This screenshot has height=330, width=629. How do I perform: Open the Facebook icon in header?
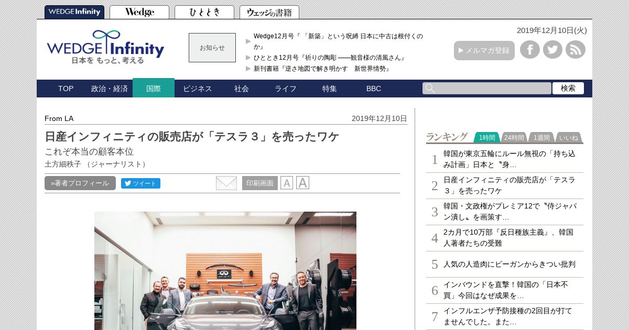click(530, 50)
